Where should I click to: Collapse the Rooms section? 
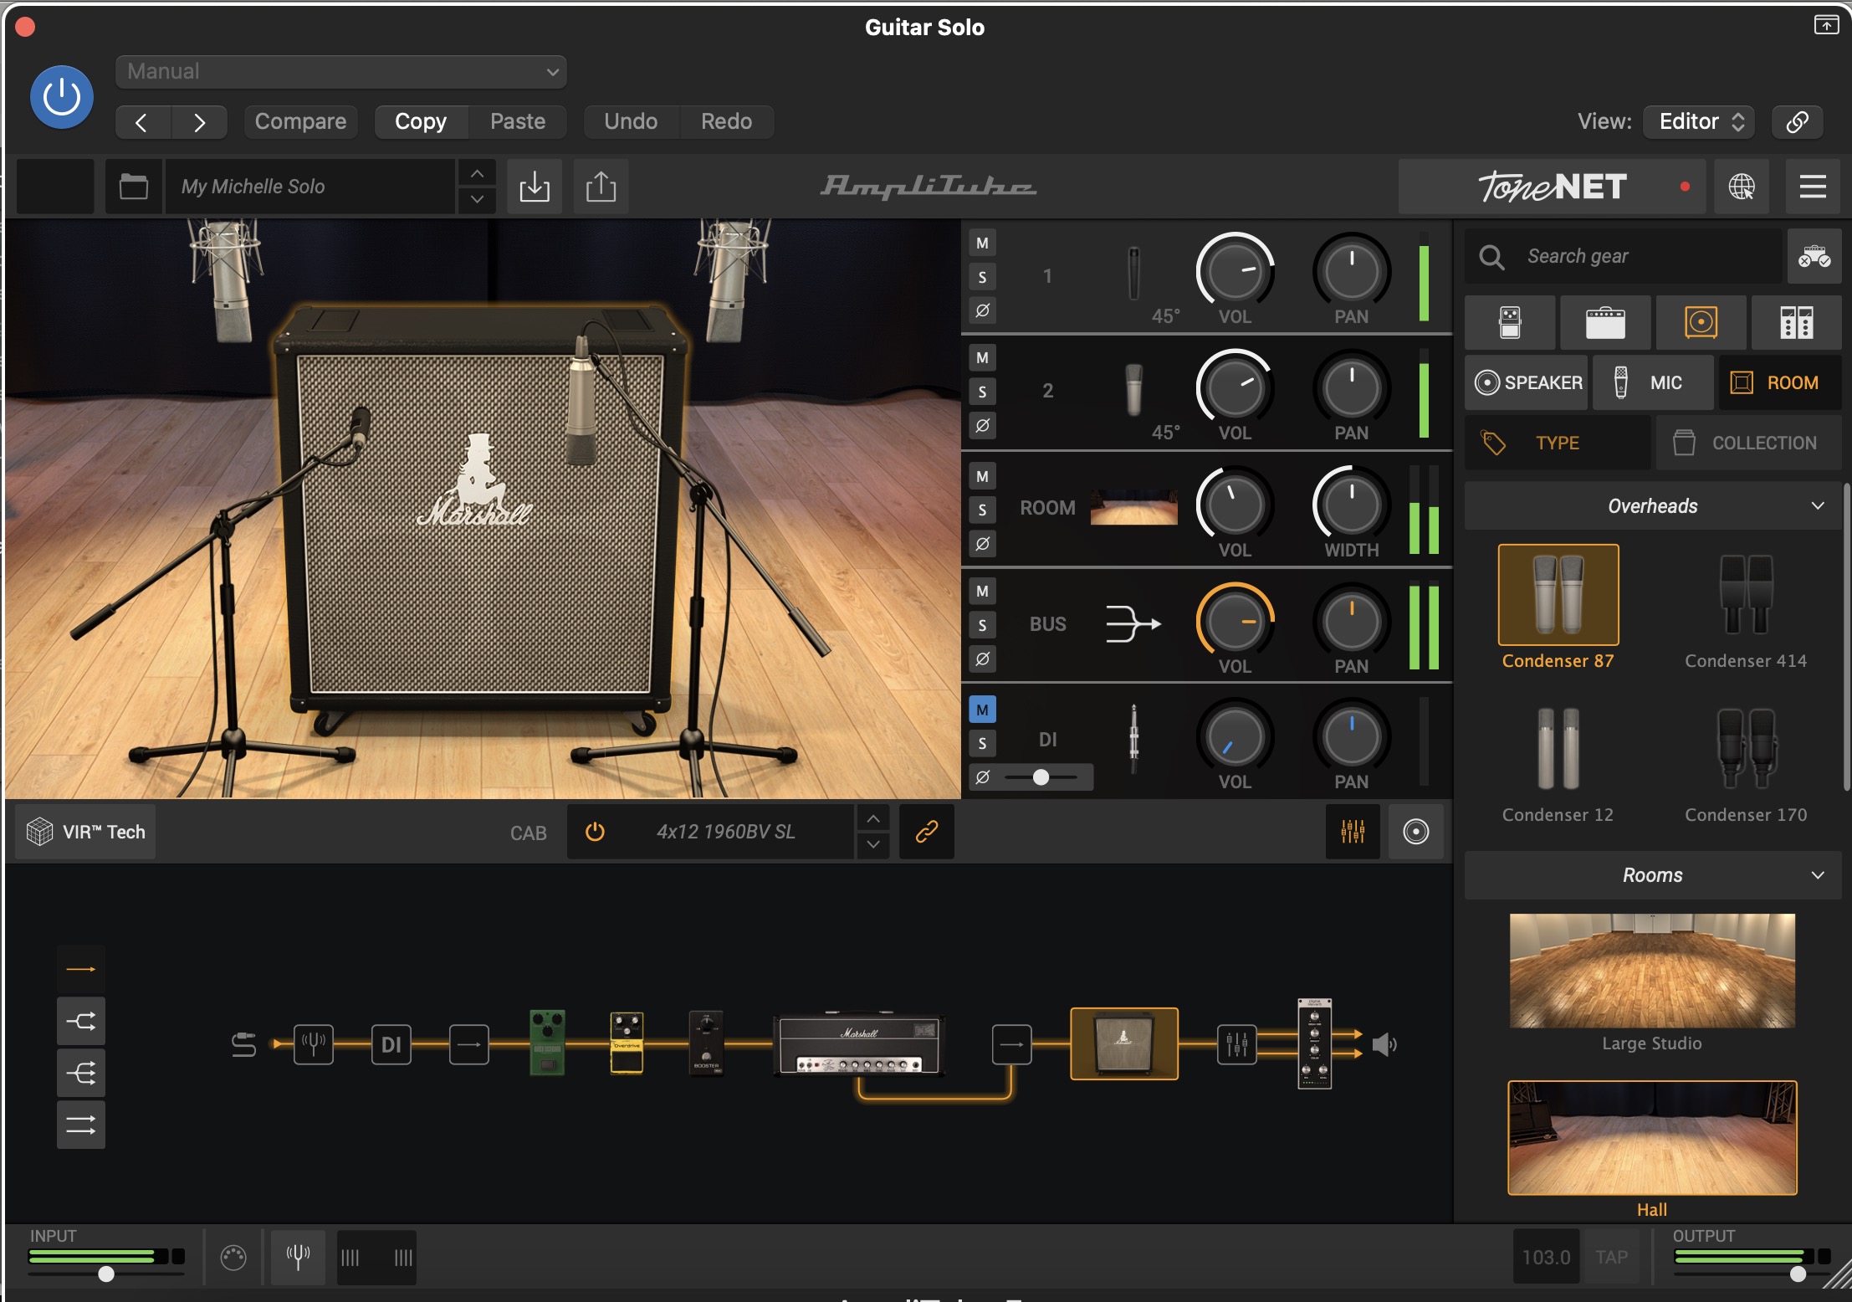(1653, 875)
